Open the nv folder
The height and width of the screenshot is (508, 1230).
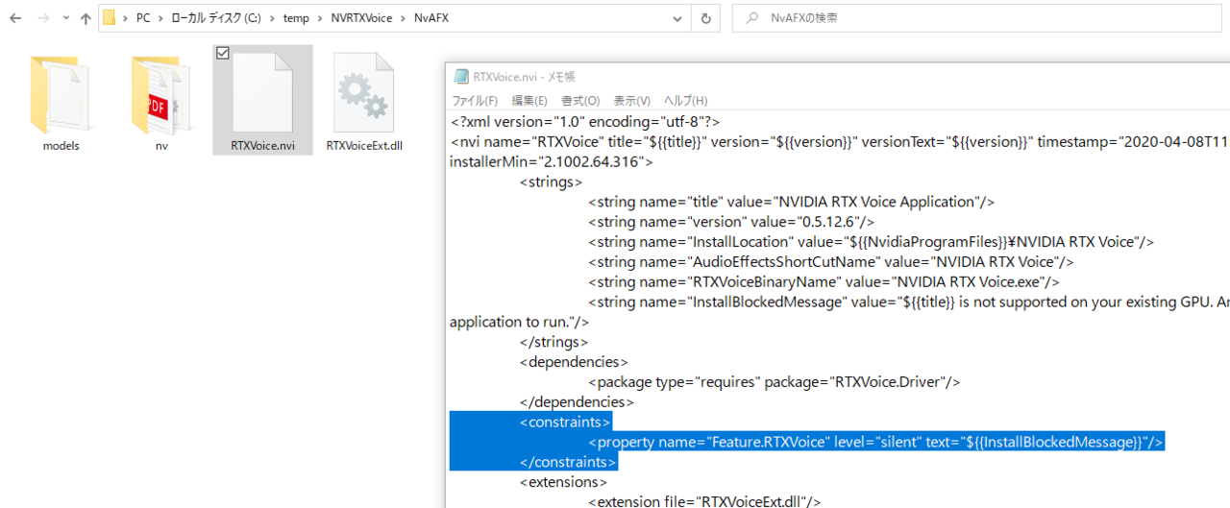[160, 94]
